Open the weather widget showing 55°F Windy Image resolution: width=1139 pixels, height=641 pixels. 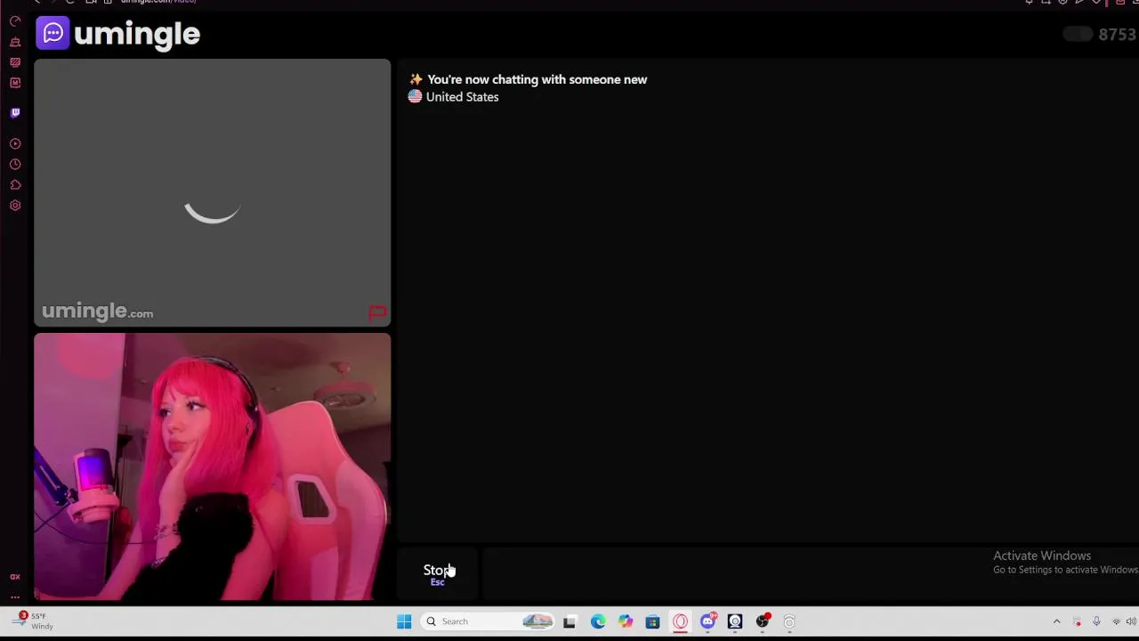[33, 621]
